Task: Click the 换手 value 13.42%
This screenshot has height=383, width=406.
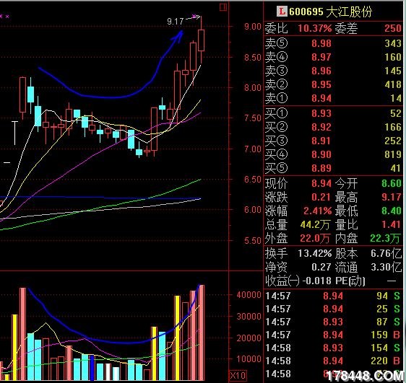Action: point(314,253)
